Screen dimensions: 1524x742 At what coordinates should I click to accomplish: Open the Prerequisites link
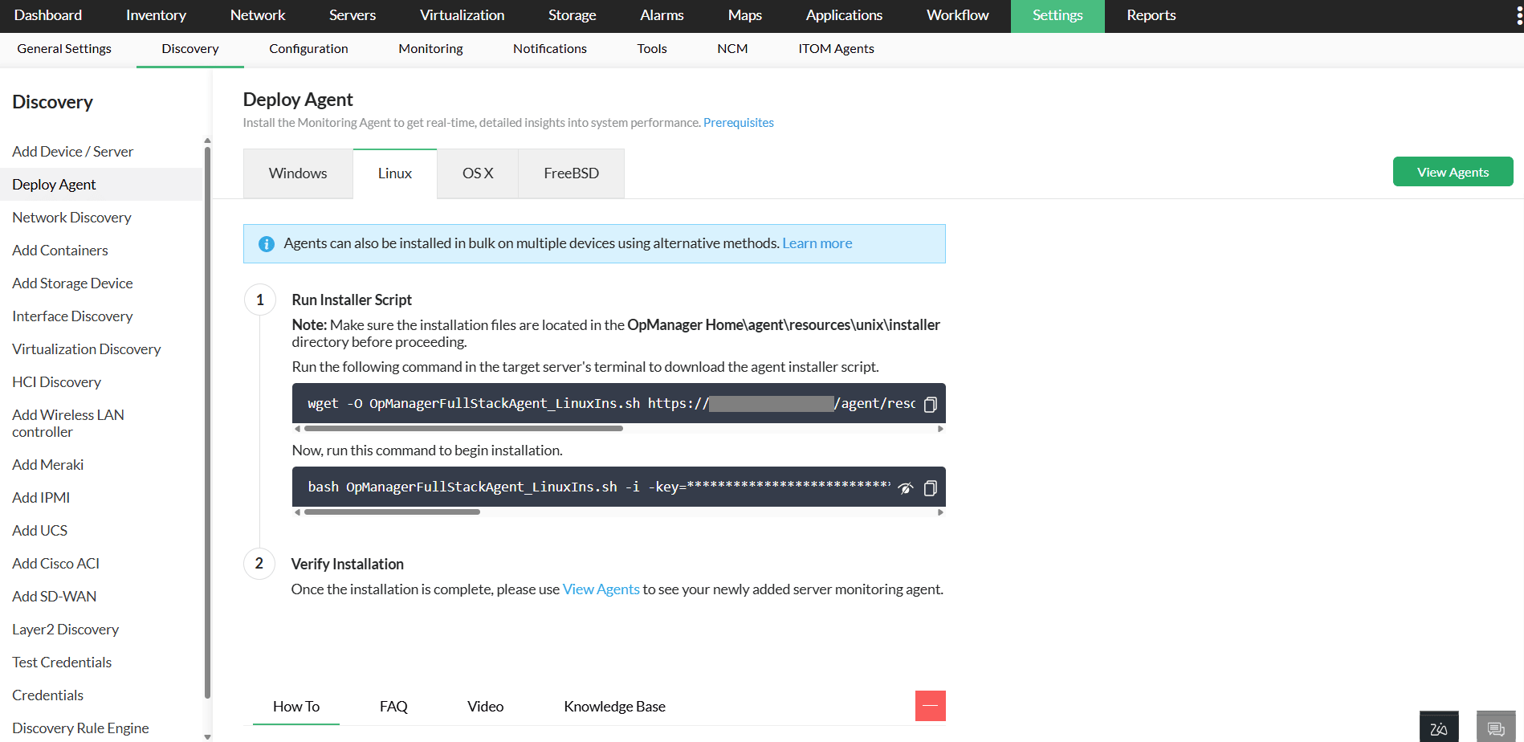tap(739, 123)
